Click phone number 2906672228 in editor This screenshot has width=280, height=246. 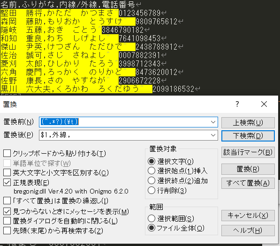(x=139, y=81)
